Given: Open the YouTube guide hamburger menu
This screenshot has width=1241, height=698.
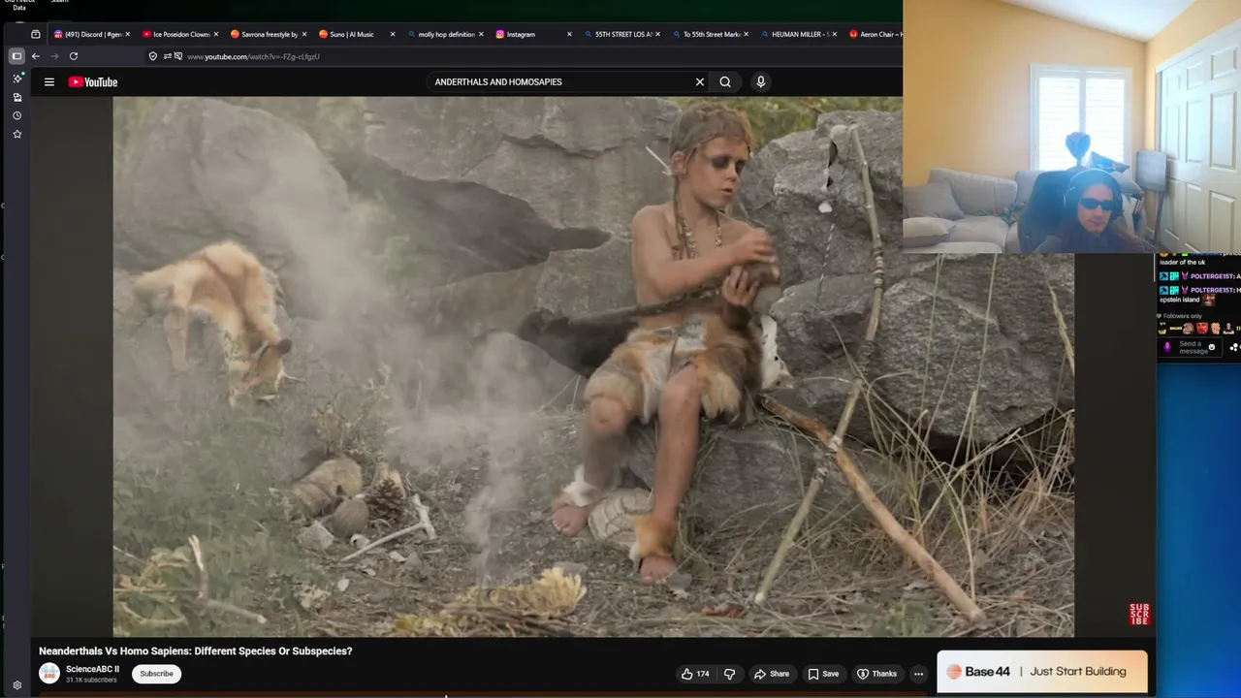Looking at the screenshot, I should pyautogui.click(x=48, y=82).
